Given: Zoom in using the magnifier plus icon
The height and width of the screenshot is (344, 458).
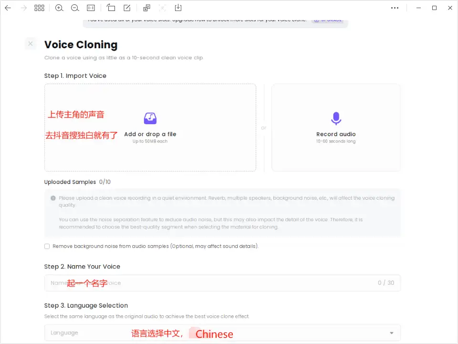Looking at the screenshot, I should [59, 8].
